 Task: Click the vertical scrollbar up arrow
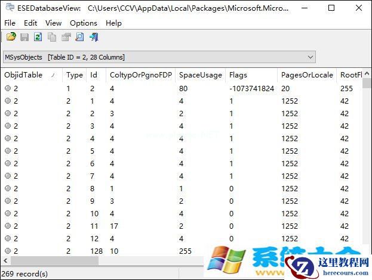pyautogui.click(x=367, y=73)
